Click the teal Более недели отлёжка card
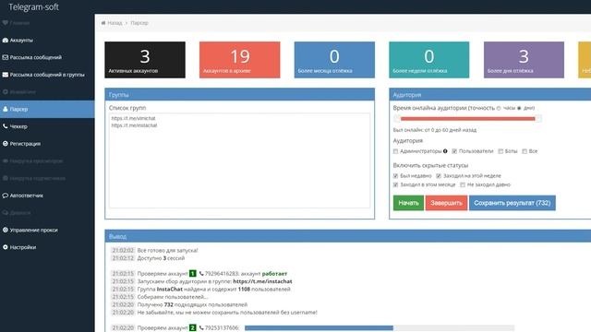This screenshot has width=591, height=332. 428,60
